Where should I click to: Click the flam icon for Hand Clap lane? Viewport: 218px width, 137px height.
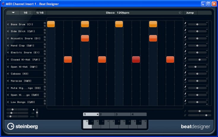(x=185, y=44)
